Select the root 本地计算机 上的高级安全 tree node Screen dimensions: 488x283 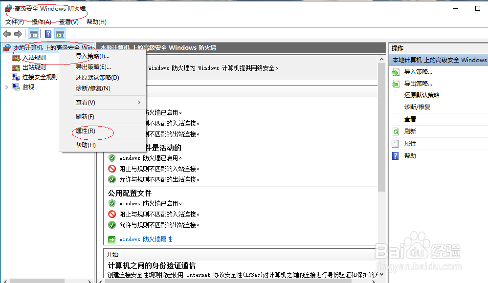pyautogui.click(x=53, y=47)
